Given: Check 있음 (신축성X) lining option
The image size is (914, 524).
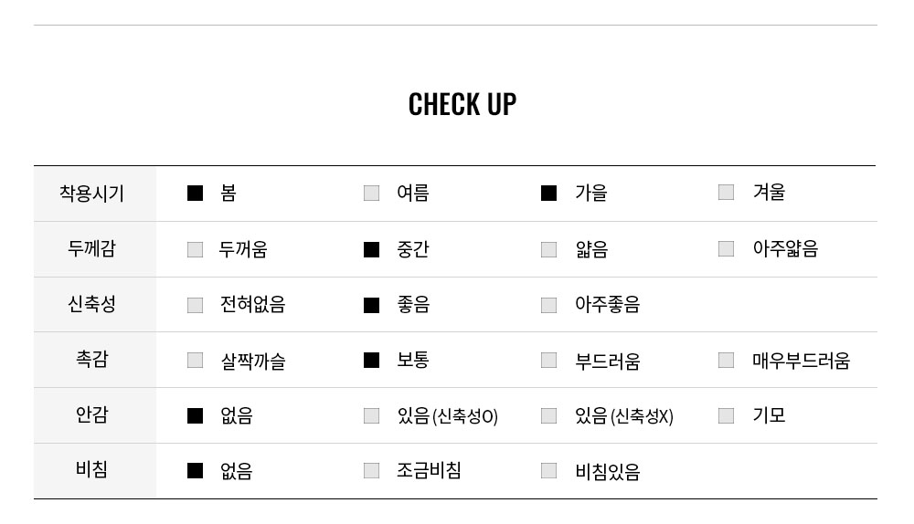Looking at the screenshot, I should click(x=548, y=415).
